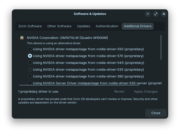Image resolution: width=180 pixels, height=133 pixels.
Task: Open the Zorin Software tab
Action: [30, 26]
